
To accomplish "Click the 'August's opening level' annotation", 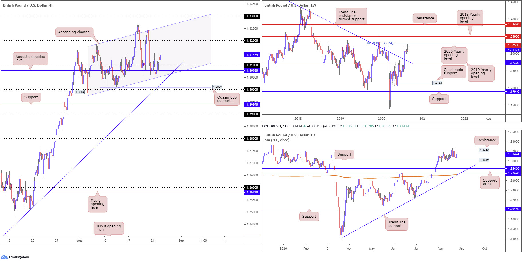I will 30,58.
